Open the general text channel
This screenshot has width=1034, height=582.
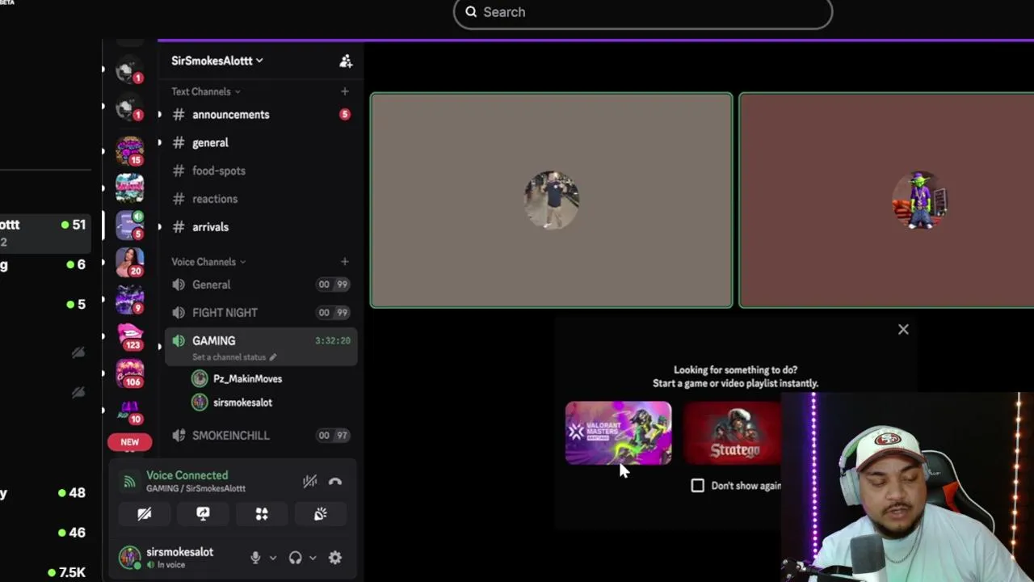(x=261, y=143)
